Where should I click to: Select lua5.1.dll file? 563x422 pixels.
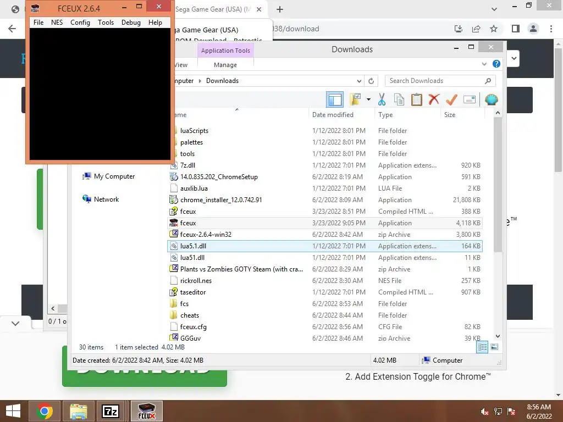click(325, 246)
